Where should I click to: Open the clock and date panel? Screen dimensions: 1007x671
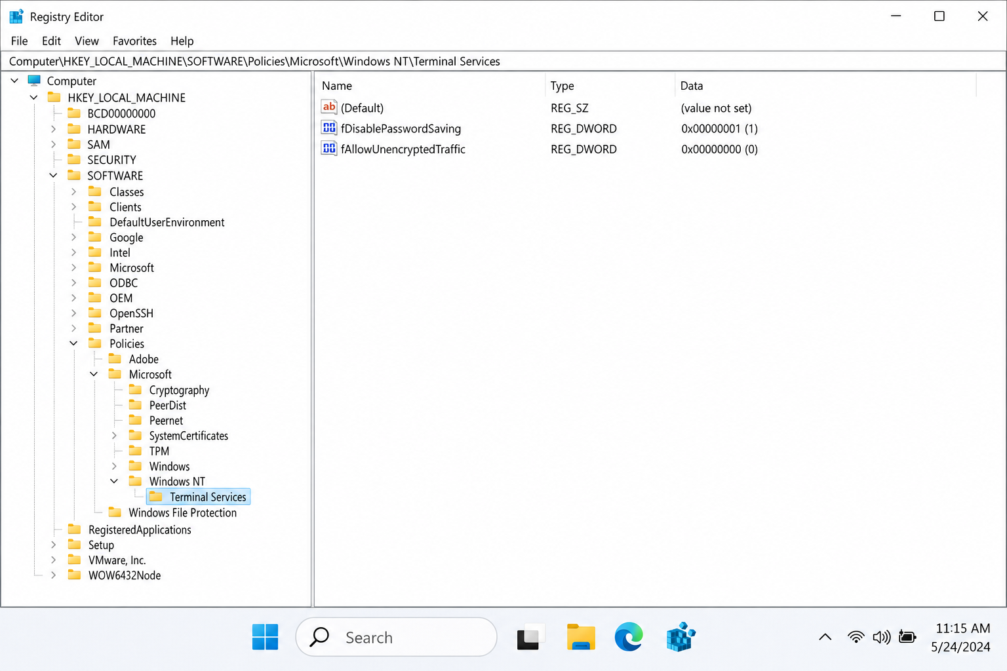click(961, 637)
